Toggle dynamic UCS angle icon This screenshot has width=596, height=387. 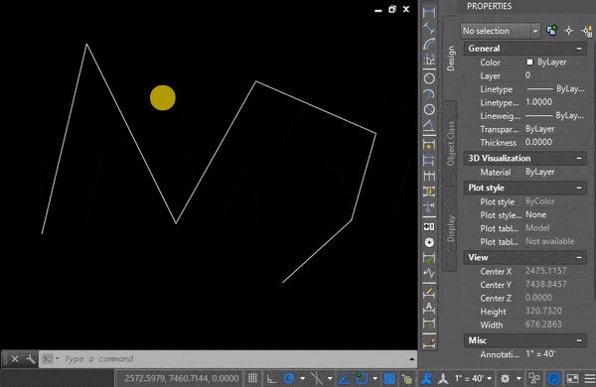point(344,378)
